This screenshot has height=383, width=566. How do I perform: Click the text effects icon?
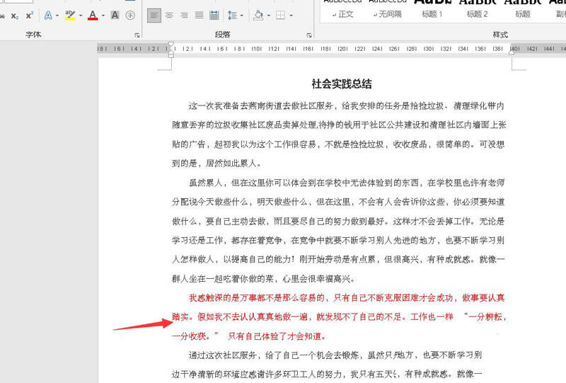click(x=49, y=15)
